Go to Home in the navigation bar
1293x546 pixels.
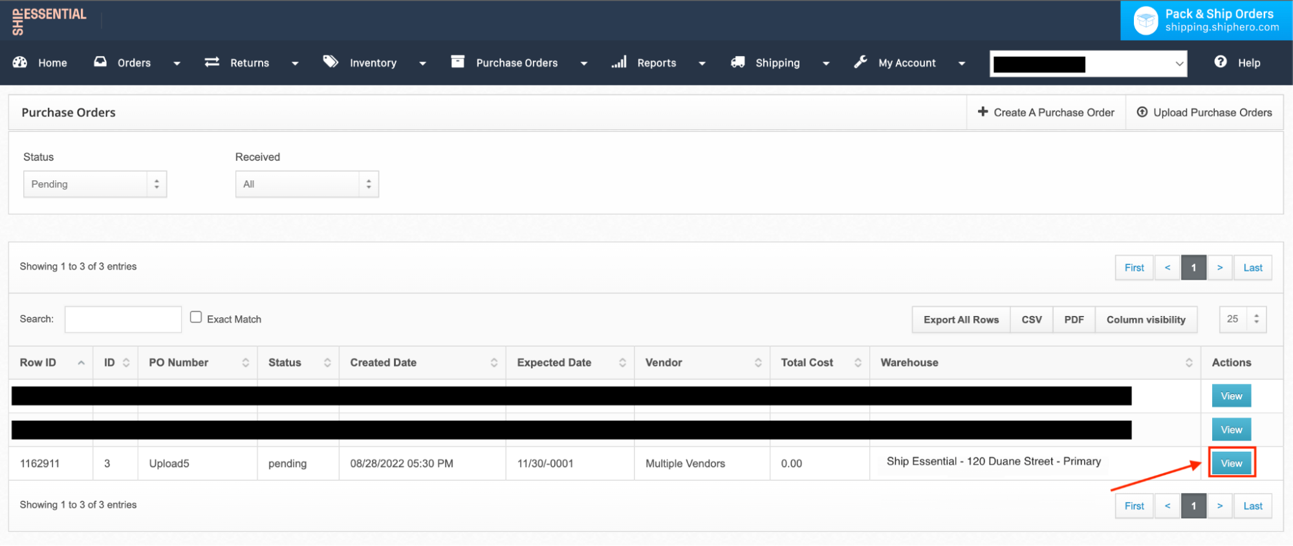tap(52, 63)
